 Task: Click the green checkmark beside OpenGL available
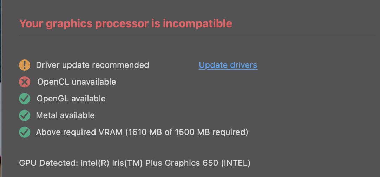pyautogui.click(x=25, y=99)
